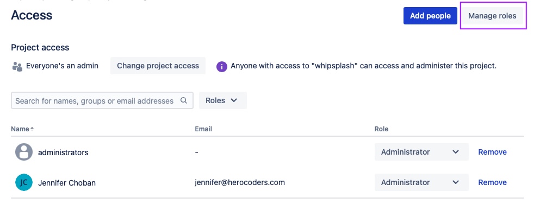Viewport: 540px width, 223px height.
Task: Remove the administrators group
Action: [492, 152]
